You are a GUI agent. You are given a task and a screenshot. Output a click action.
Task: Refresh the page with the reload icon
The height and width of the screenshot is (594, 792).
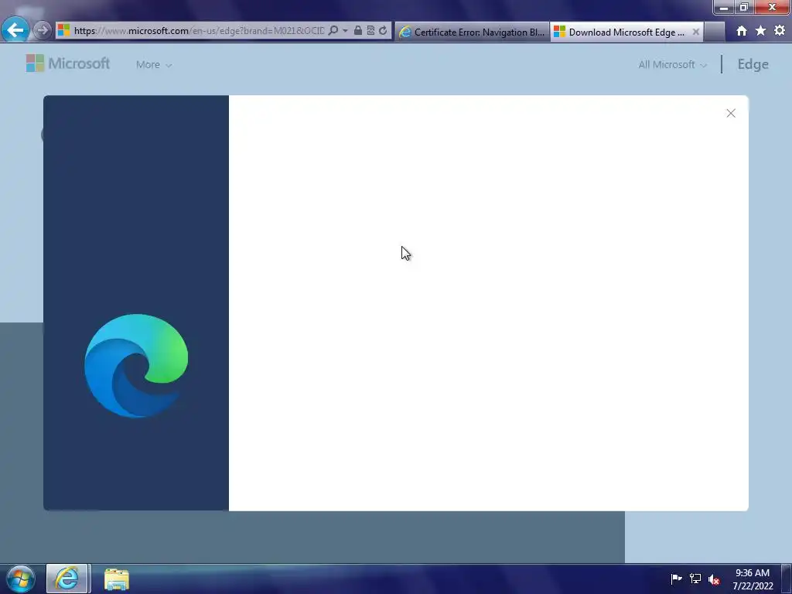[x=383, y=30]
